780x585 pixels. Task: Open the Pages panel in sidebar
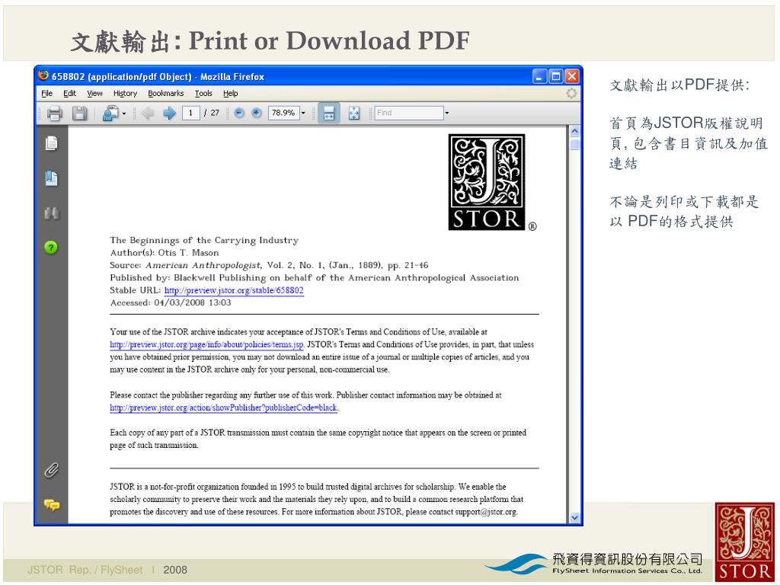pyautogui.click(x=51, y=143)
